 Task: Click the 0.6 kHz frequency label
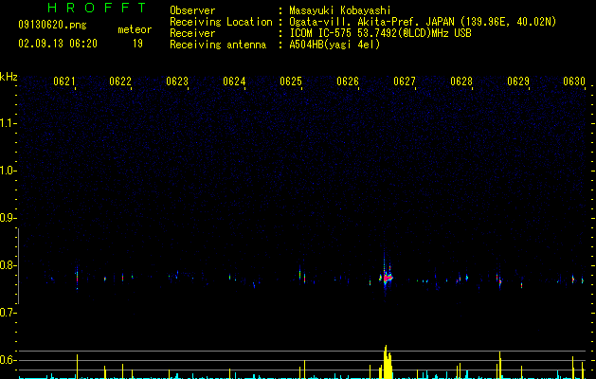coord(8,360)
